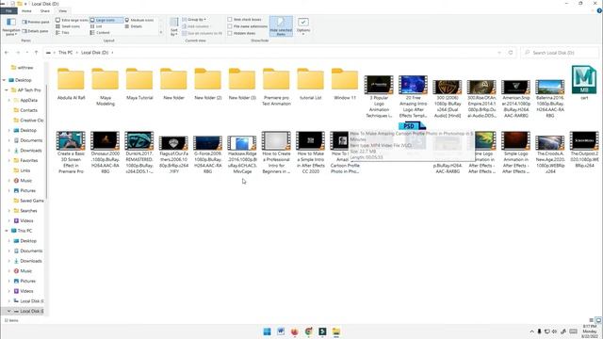This screenshot has height=339, width=603.
Task: Open Firefox from the taskbar
Action: tap(295, 331)
